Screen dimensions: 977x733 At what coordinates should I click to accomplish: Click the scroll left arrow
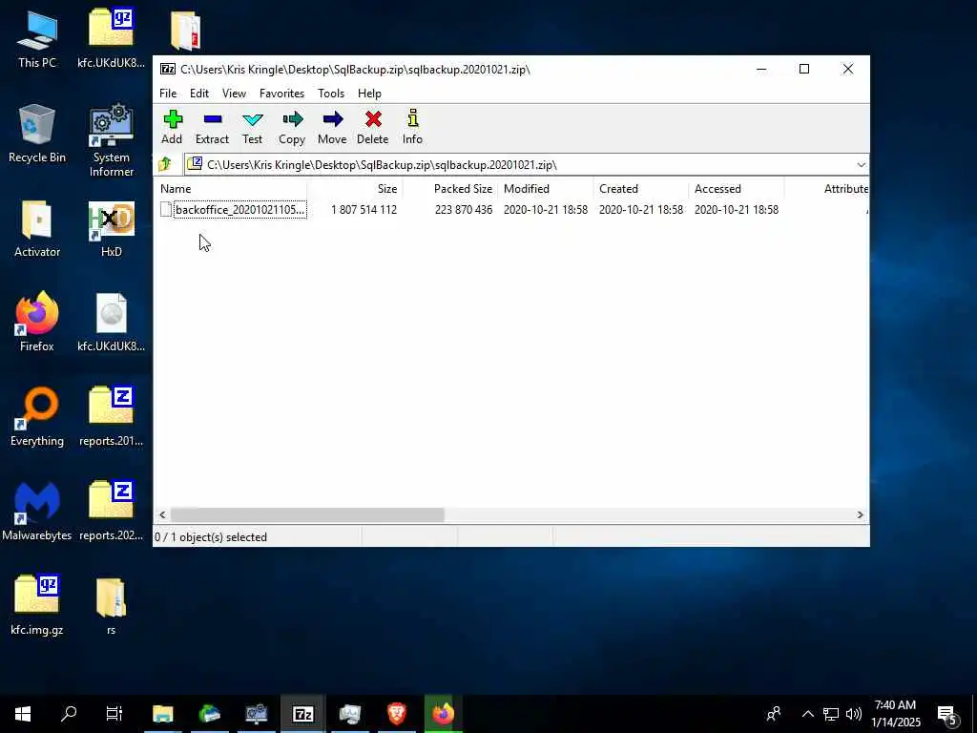162,514
